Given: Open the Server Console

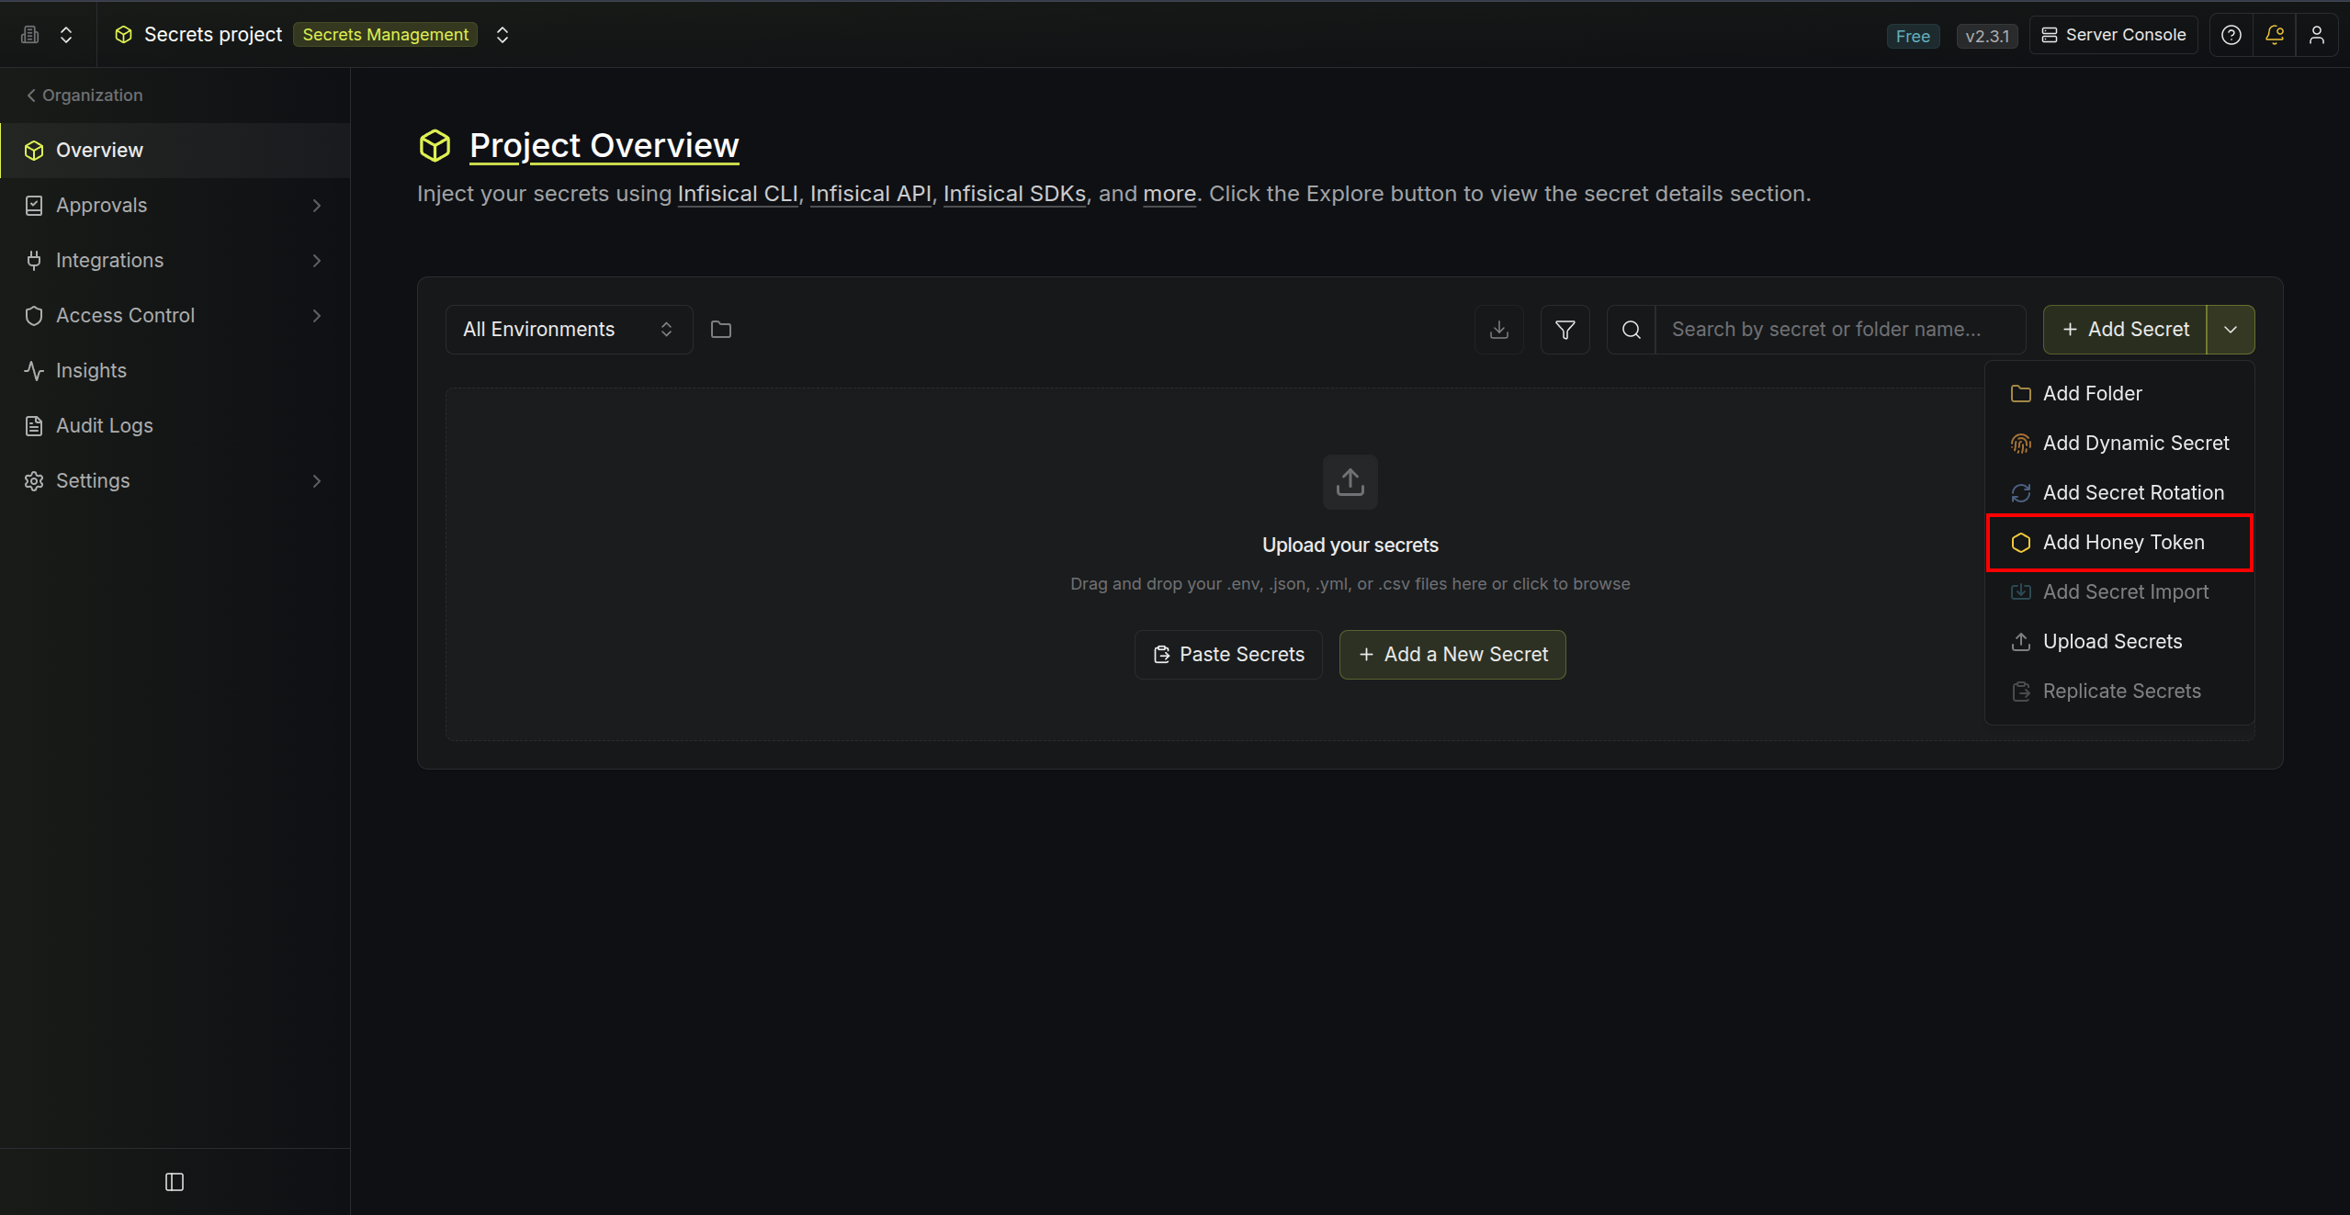Looking at the screenshot, I should click(x=2113, y=35).
